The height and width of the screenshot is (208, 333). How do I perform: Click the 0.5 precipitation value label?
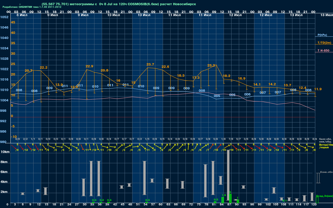tap(216, 200)
